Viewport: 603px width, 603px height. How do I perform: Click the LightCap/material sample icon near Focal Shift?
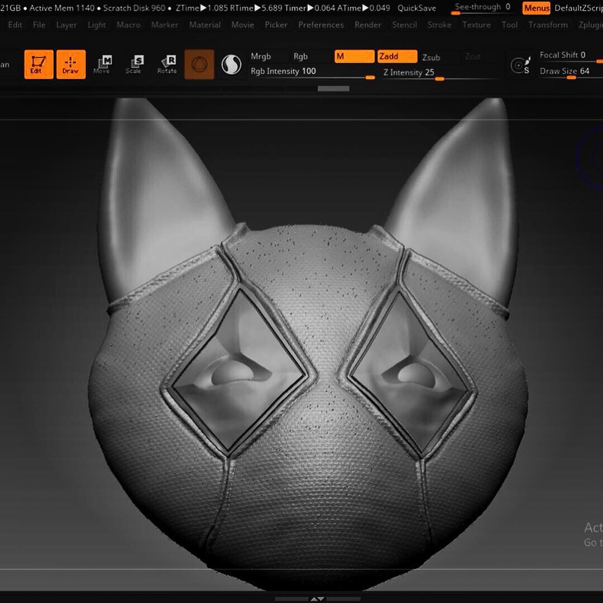tap(520, 64)
